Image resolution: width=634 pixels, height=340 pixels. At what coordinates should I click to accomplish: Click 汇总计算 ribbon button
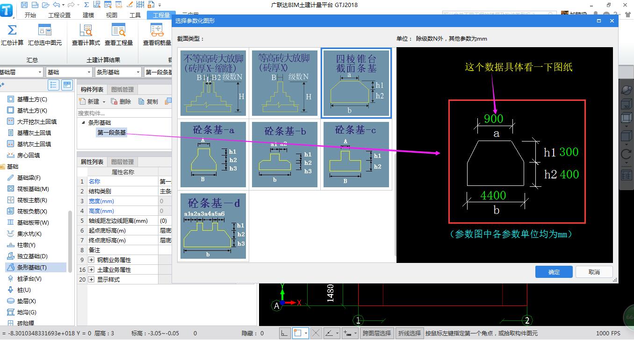pos(12,35)
